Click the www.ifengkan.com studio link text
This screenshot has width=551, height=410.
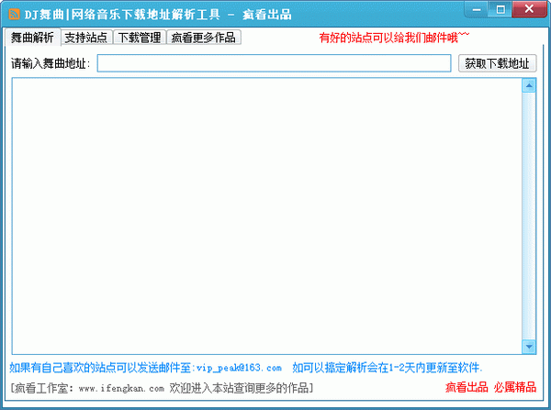point(121,389)
